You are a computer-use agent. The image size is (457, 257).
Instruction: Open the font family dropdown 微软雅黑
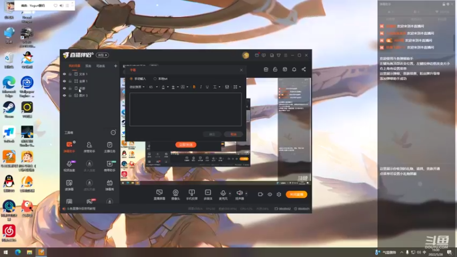(137, 87)
